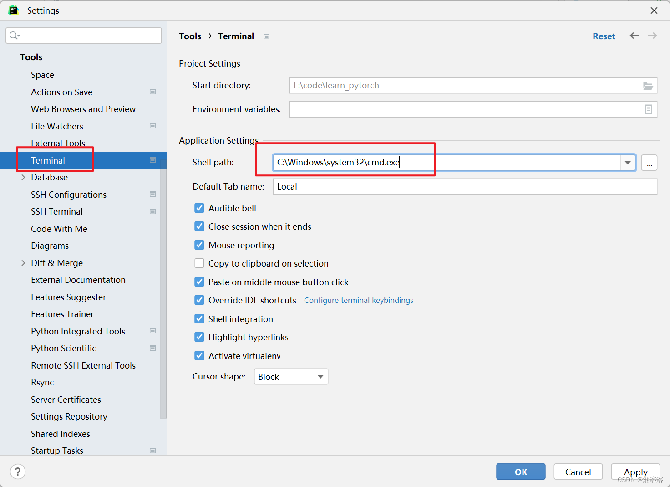Disable Mouse reporting checkbox

pos(199,245)
